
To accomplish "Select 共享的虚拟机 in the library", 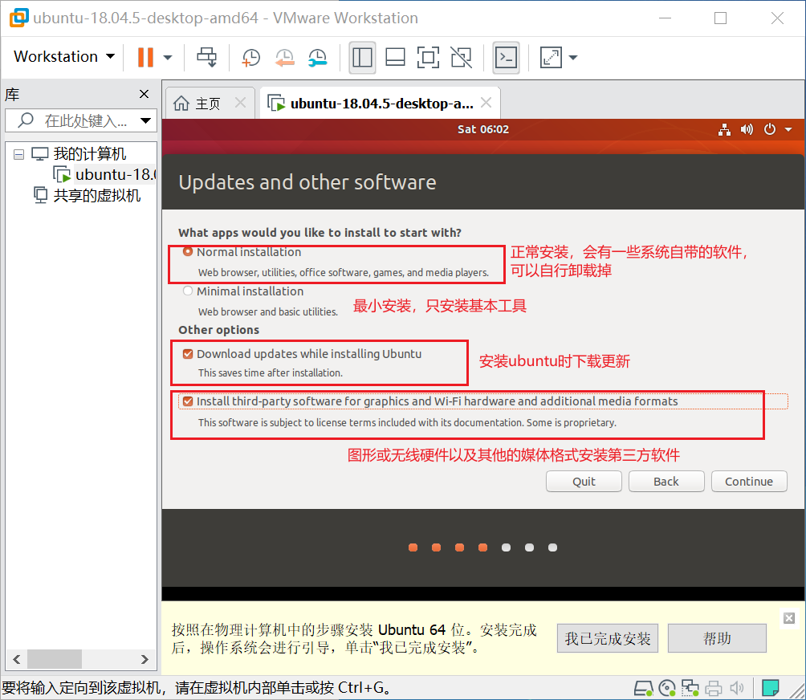I will 96,195.
